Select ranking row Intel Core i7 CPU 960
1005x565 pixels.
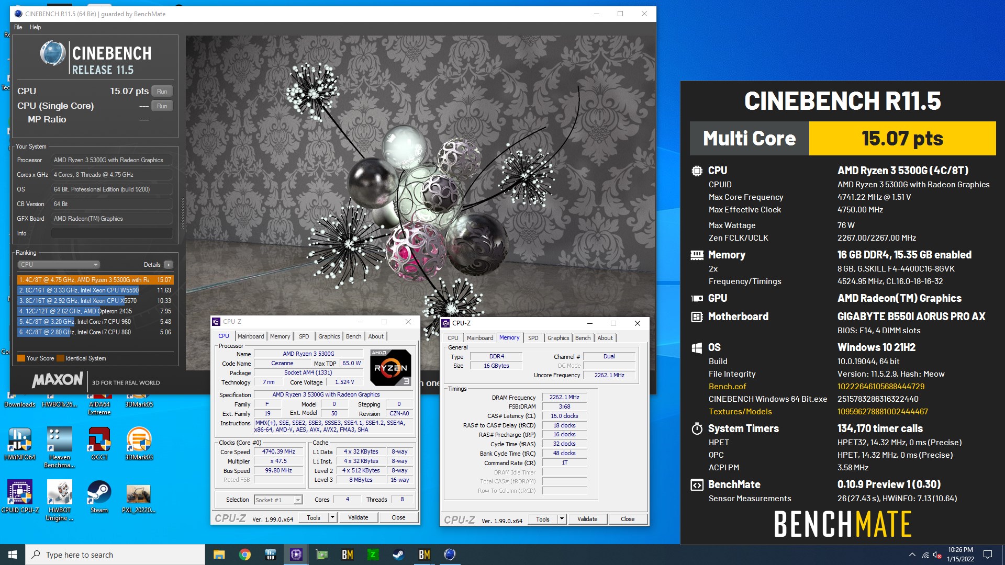tap(95, 322)
